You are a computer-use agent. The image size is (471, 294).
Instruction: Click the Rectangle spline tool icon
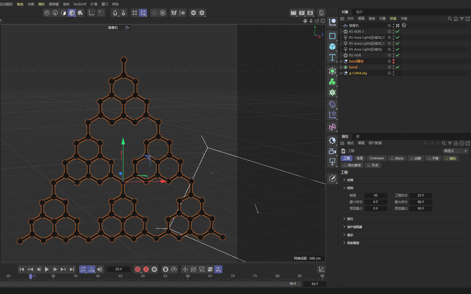point(332,36)
